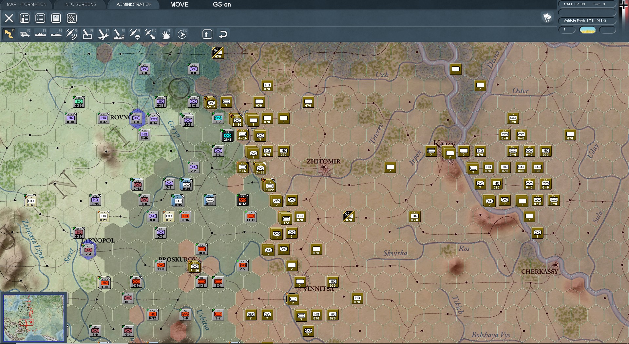
Task: Open the list report icon
Action: point(40,18)
